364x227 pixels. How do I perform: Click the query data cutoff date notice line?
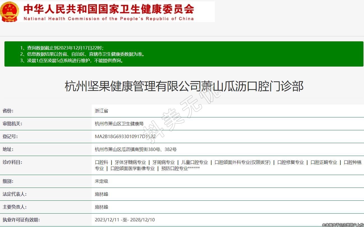pos(62,48)
